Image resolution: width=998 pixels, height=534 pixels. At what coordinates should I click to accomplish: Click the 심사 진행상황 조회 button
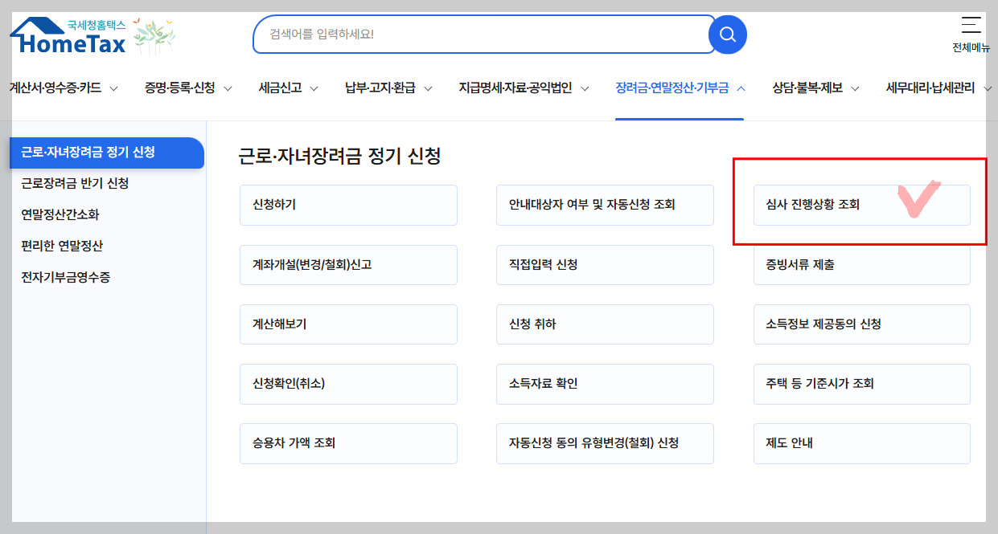coord(861,205)
